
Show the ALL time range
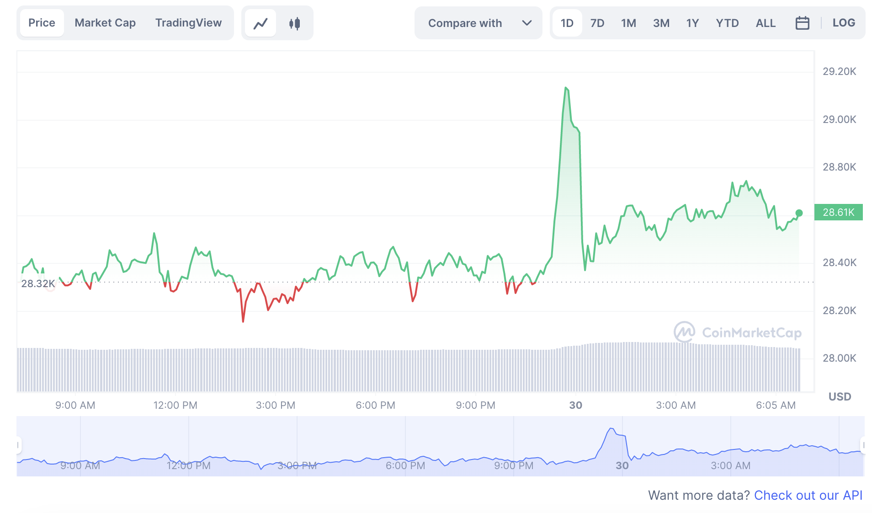point(766,23)
